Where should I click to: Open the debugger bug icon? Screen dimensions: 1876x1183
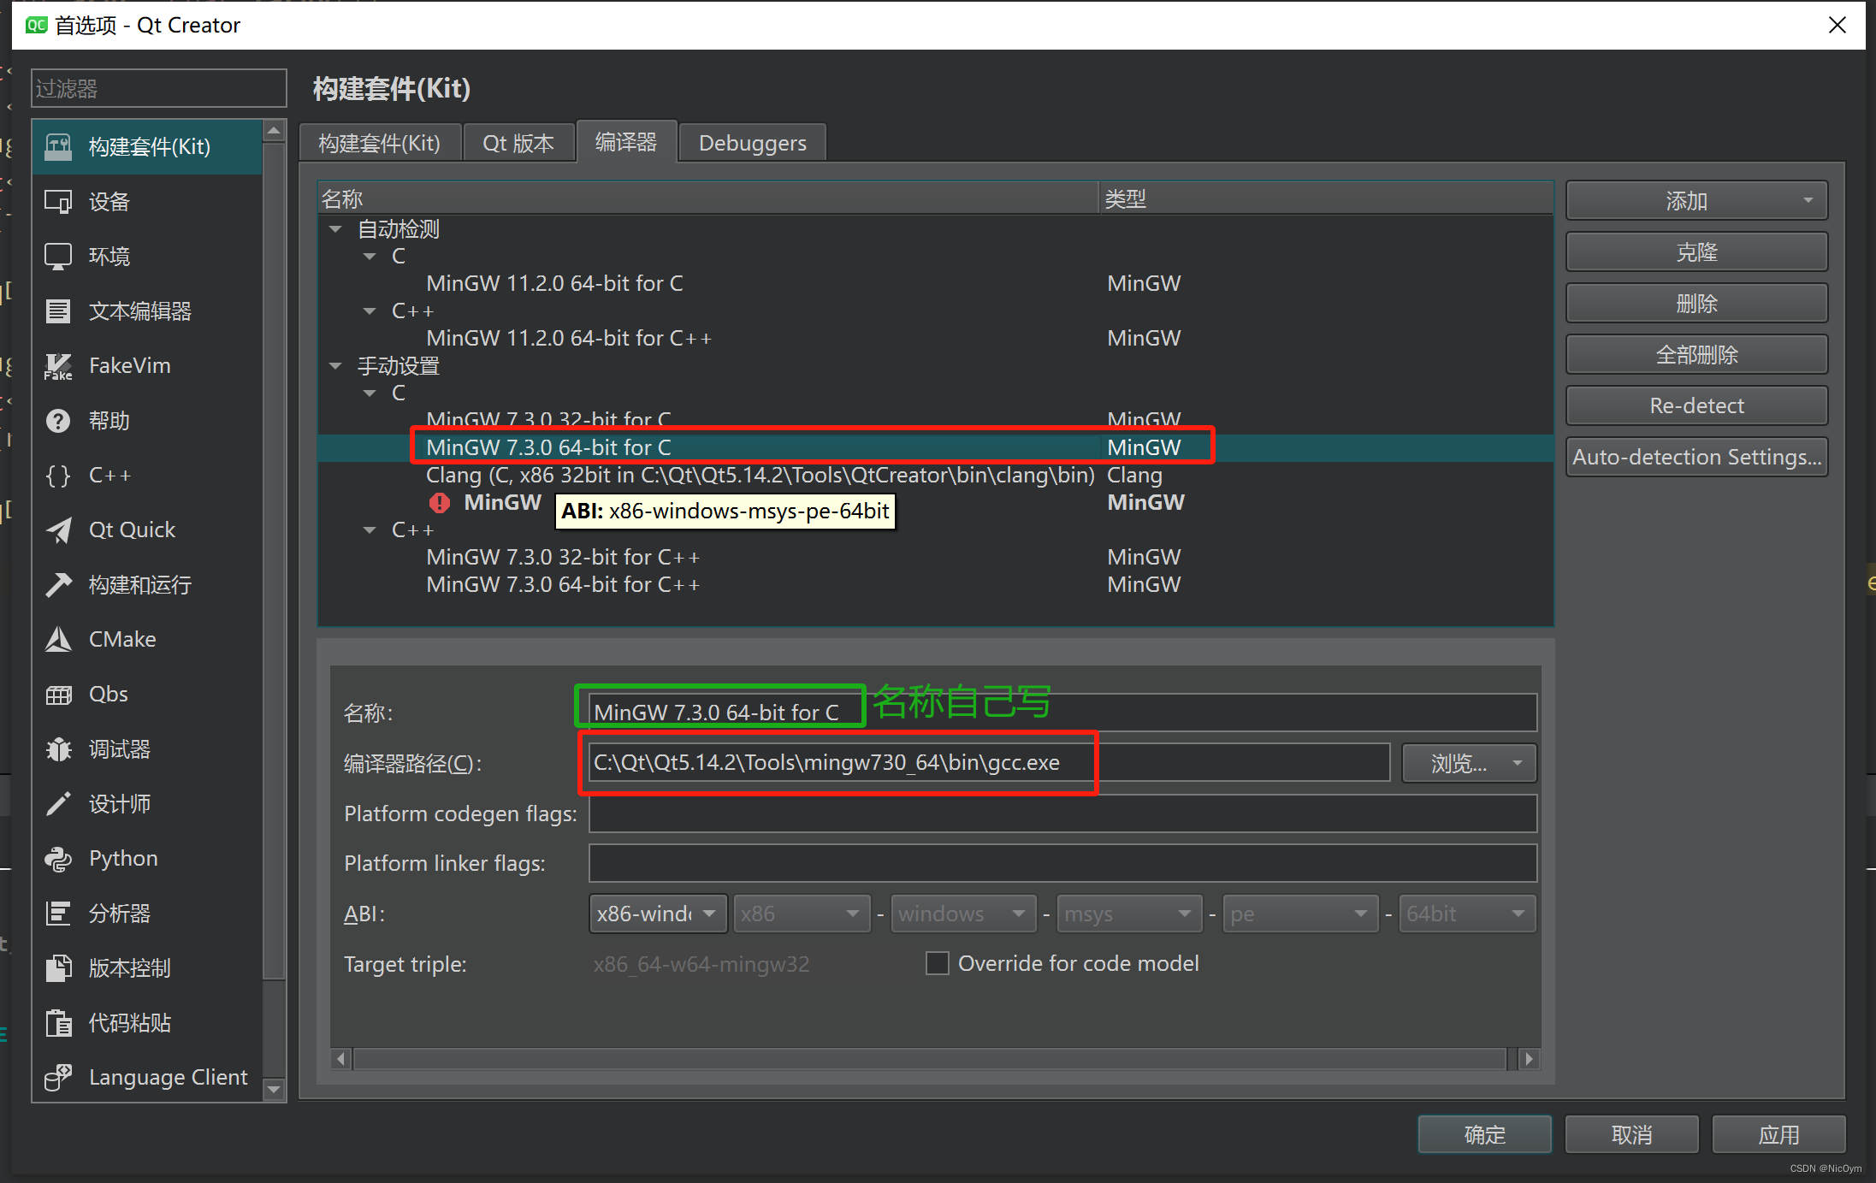pyautogui.click(x=58, y=749)
